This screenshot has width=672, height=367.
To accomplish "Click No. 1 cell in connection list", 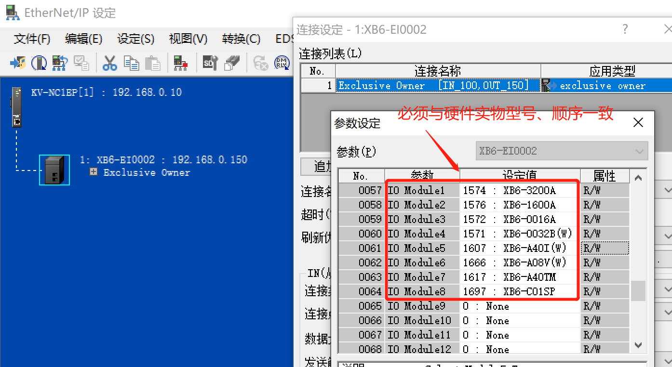I will 318,86.
